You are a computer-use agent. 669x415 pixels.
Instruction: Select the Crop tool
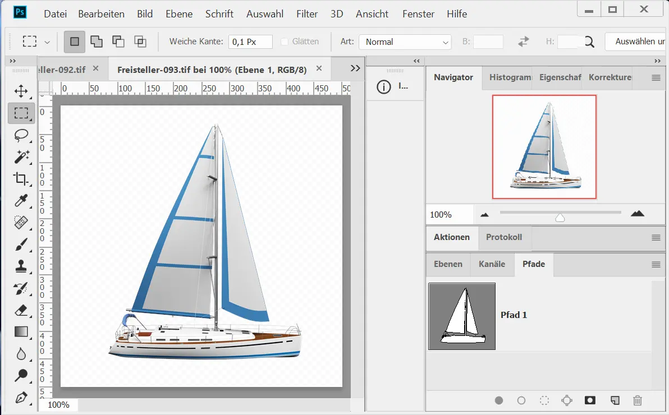(21, 179)
